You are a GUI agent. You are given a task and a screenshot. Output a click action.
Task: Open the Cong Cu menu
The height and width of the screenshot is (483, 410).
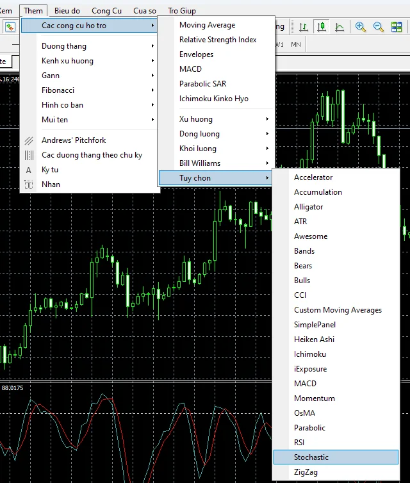tap(106, 11)
